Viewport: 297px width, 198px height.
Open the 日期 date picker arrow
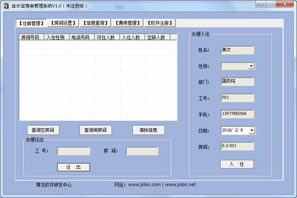(x=252, y=130)
